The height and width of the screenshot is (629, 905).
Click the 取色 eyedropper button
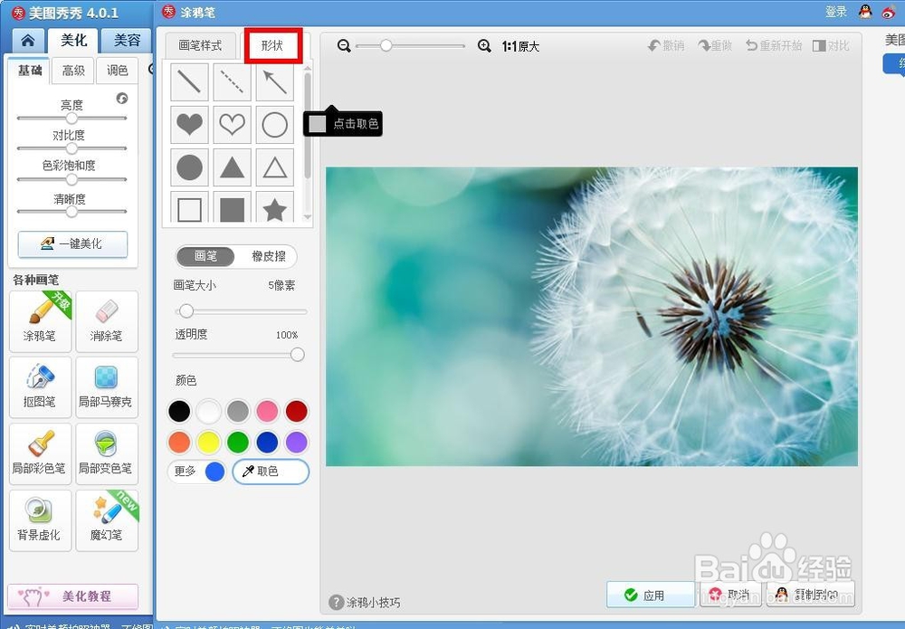point(271,472)
